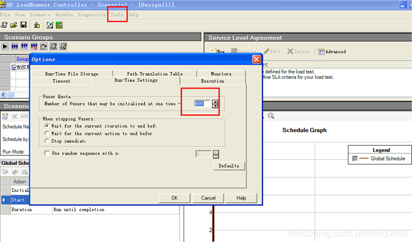Click the group Details magnifier icon
Viewport: 413px width, 244px height.
coord(53,47)
